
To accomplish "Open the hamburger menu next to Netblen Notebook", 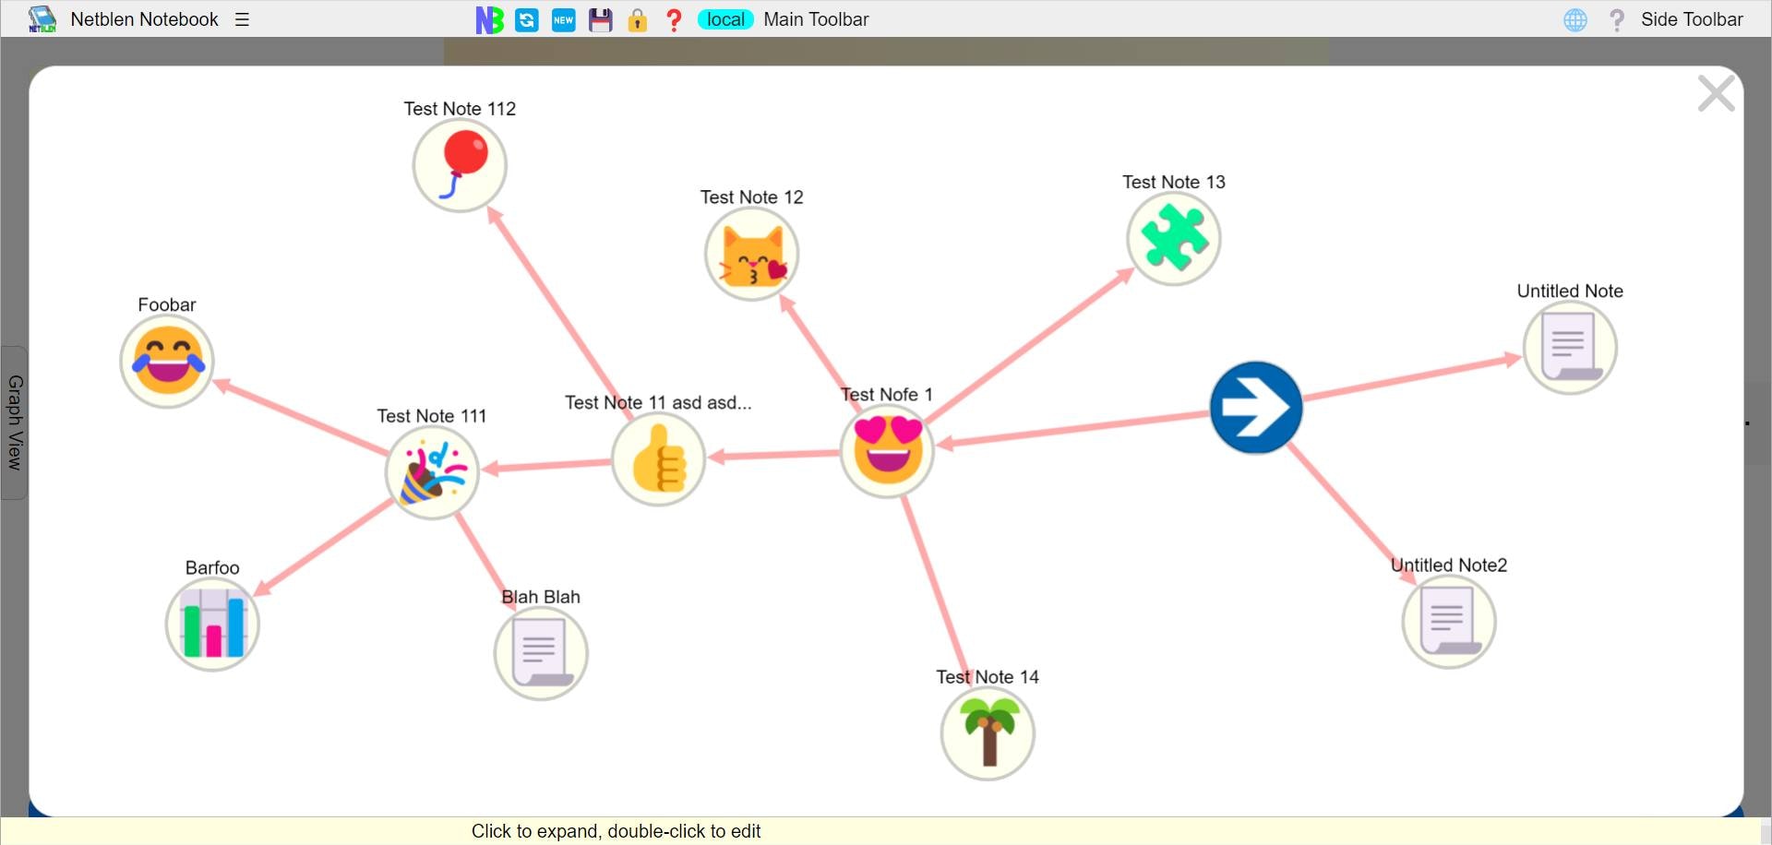I will pos(242,19).
